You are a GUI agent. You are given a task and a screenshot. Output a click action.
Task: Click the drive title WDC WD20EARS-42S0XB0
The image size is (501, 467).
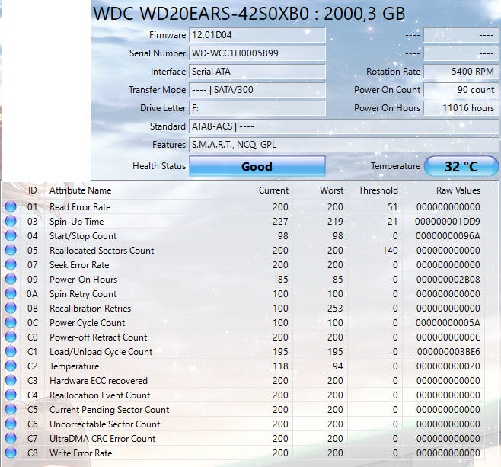pos(201,14)
